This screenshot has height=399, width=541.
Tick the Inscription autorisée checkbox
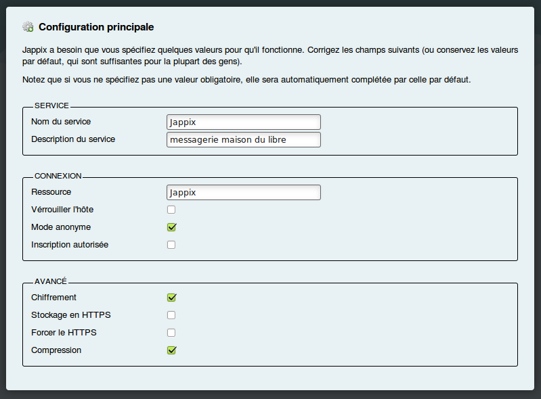click(x=171, y=245)
